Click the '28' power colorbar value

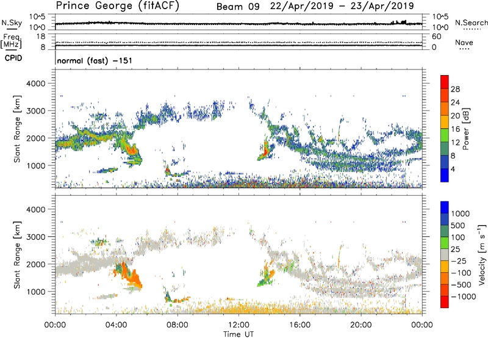click(x=455, y=89)
